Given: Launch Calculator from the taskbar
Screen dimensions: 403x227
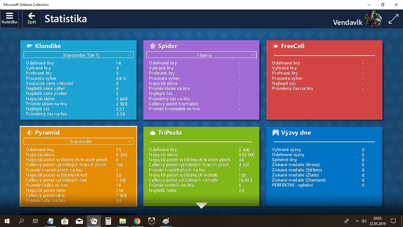Looking at the screenshot, I should click(x=108, y=221).
